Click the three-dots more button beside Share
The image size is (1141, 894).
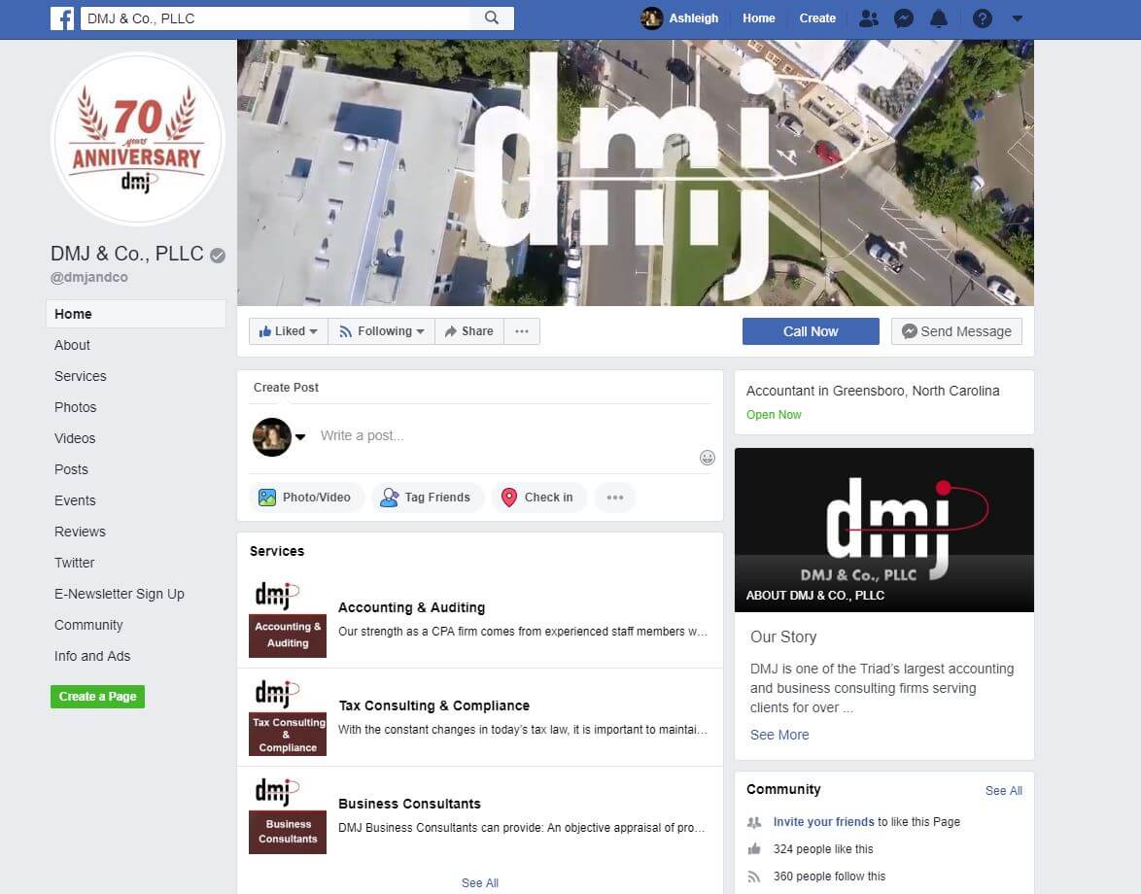pos(522,331)
